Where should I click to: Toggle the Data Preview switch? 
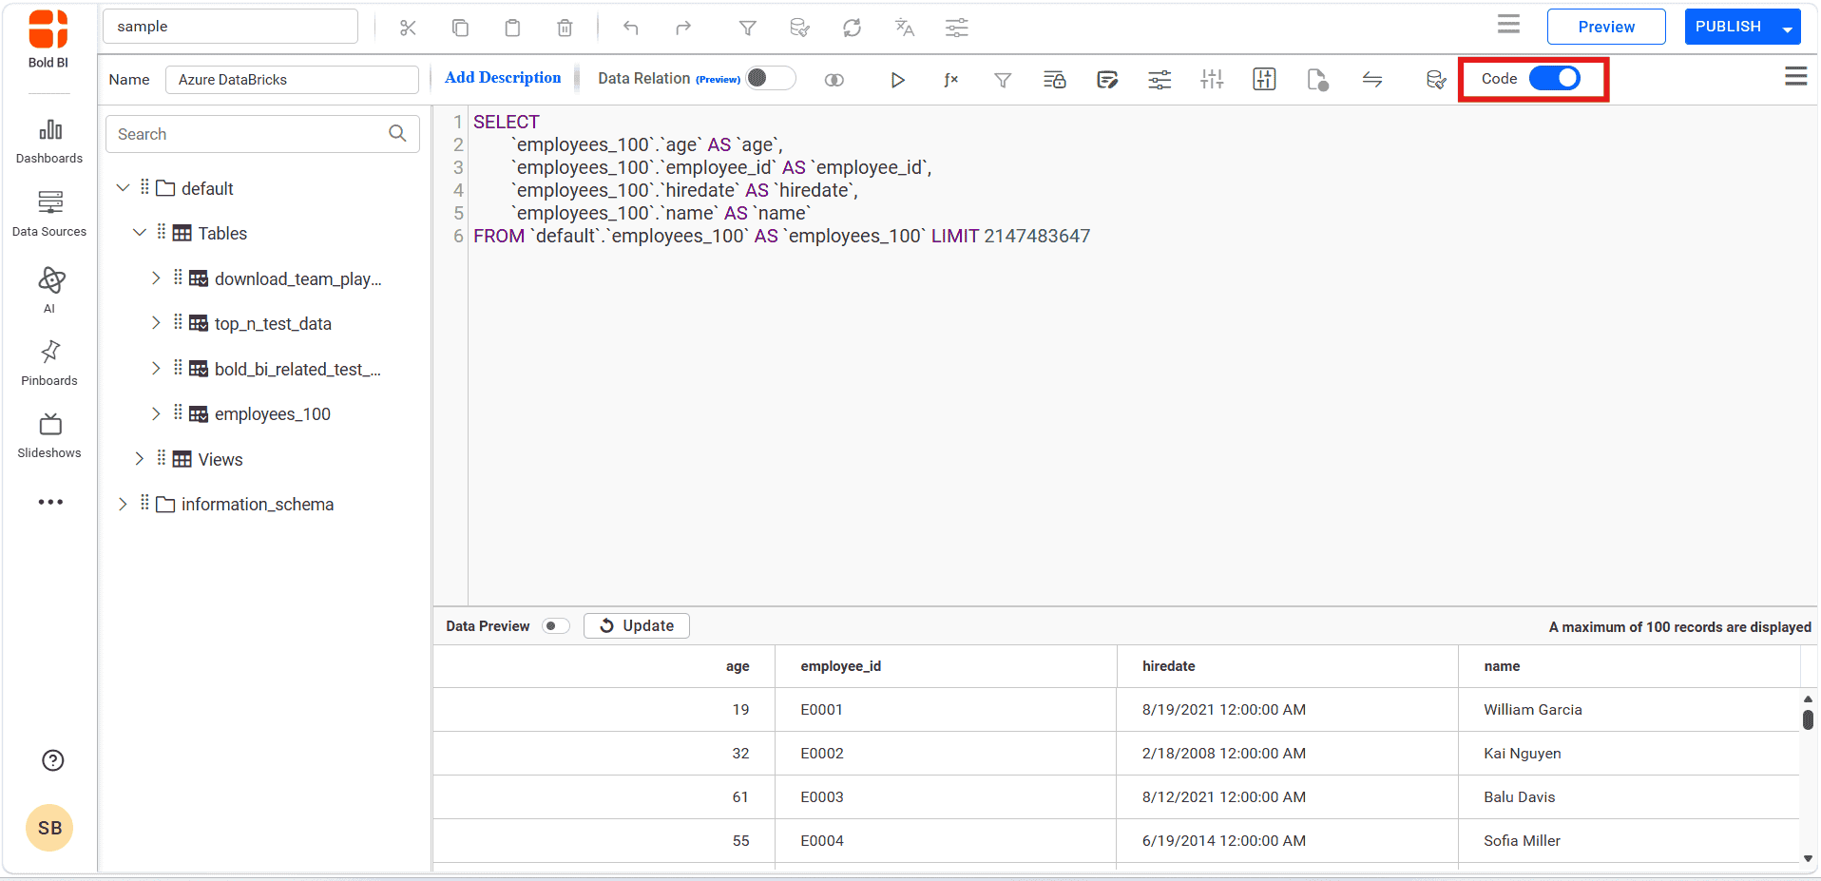click(x=556, y=625)
